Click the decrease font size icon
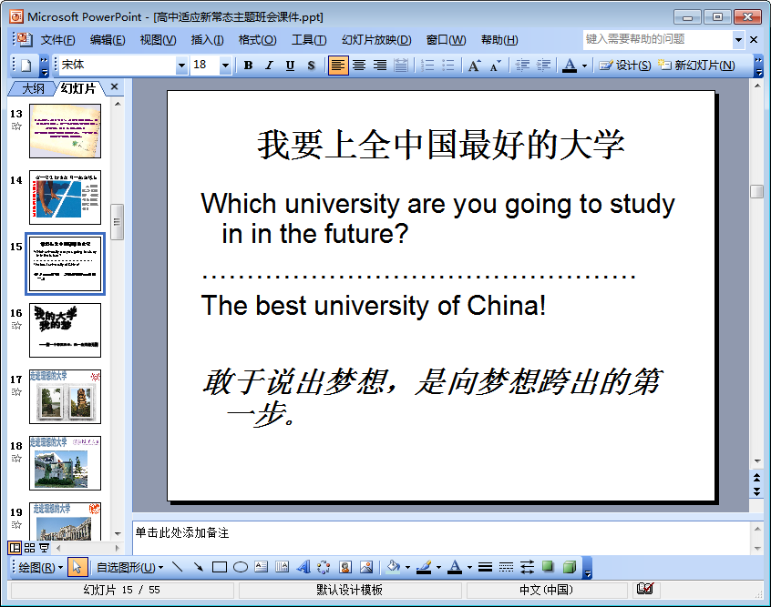 (x=495, y=66)
